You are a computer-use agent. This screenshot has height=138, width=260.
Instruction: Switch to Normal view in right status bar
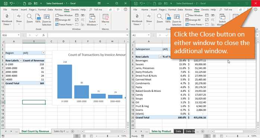point(207,136)
